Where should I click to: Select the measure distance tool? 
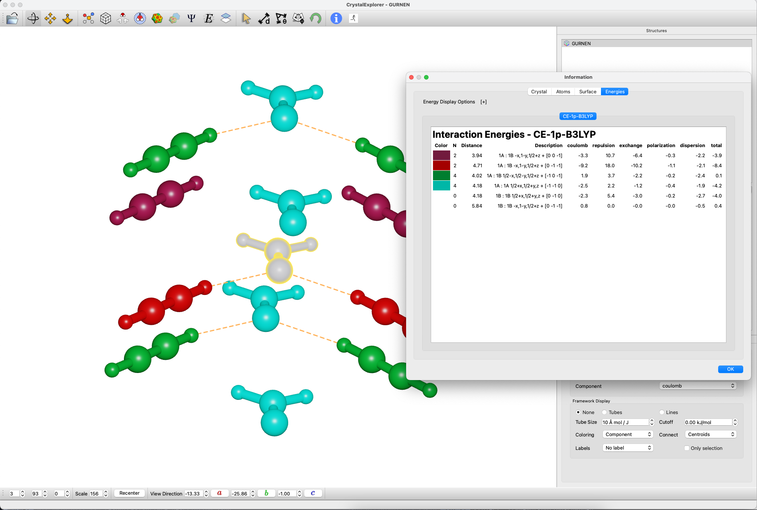pyautogui.click(x=264, y=18)
